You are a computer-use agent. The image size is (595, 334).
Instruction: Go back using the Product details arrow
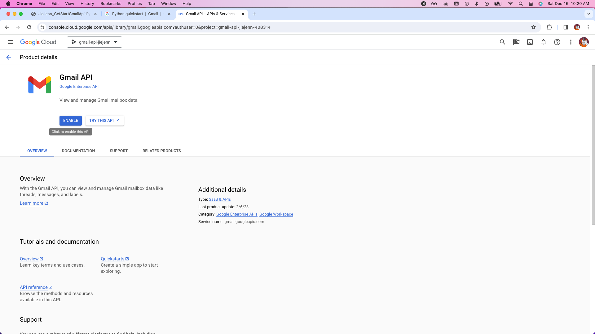coord(9,57)
